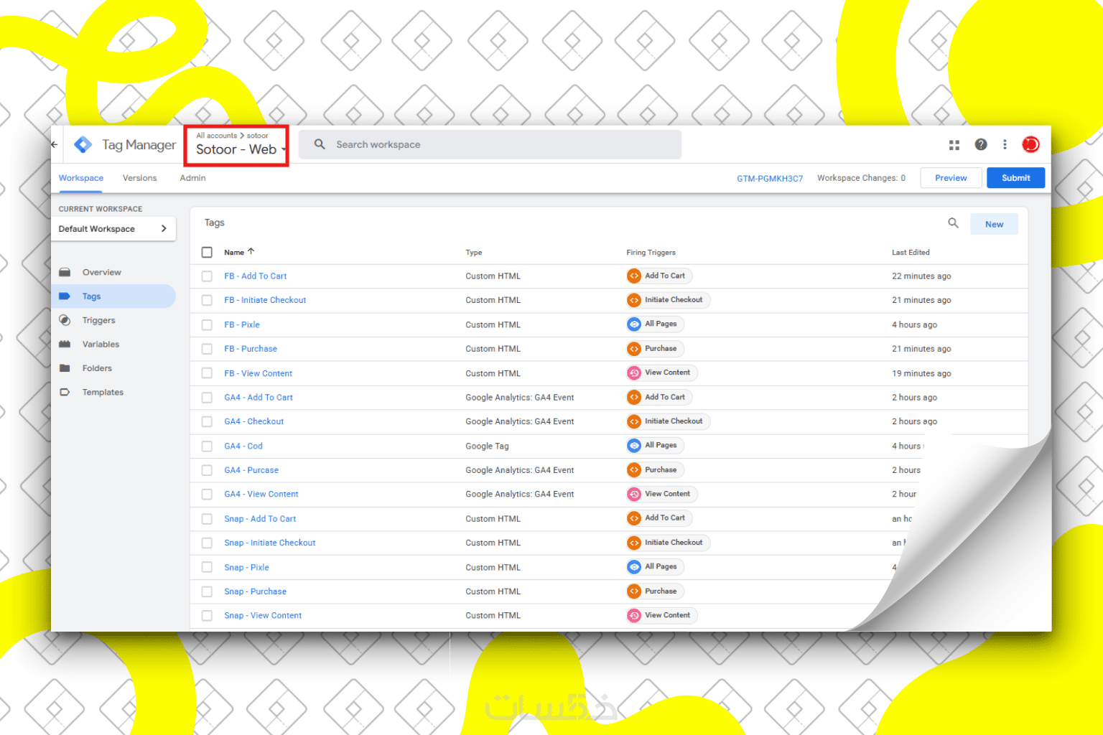This screenshot has width=1103, height=735.
Task: Click the Variables sidebar icon
Action: tap(65, 344)
